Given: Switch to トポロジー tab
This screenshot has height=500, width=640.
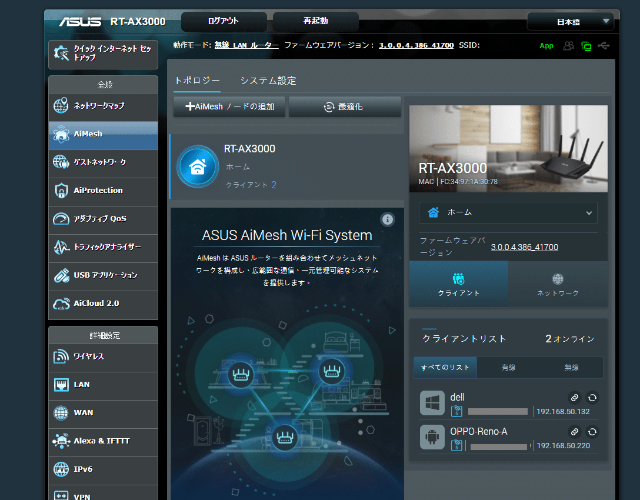Looking at the screenshot, I should 197,81.
